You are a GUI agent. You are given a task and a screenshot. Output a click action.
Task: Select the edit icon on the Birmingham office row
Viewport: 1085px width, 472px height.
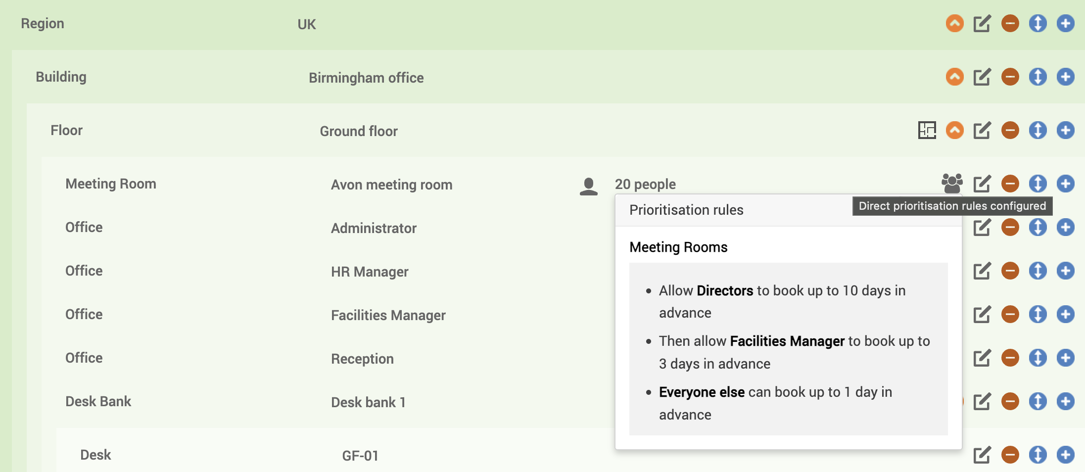pos(982,77)
